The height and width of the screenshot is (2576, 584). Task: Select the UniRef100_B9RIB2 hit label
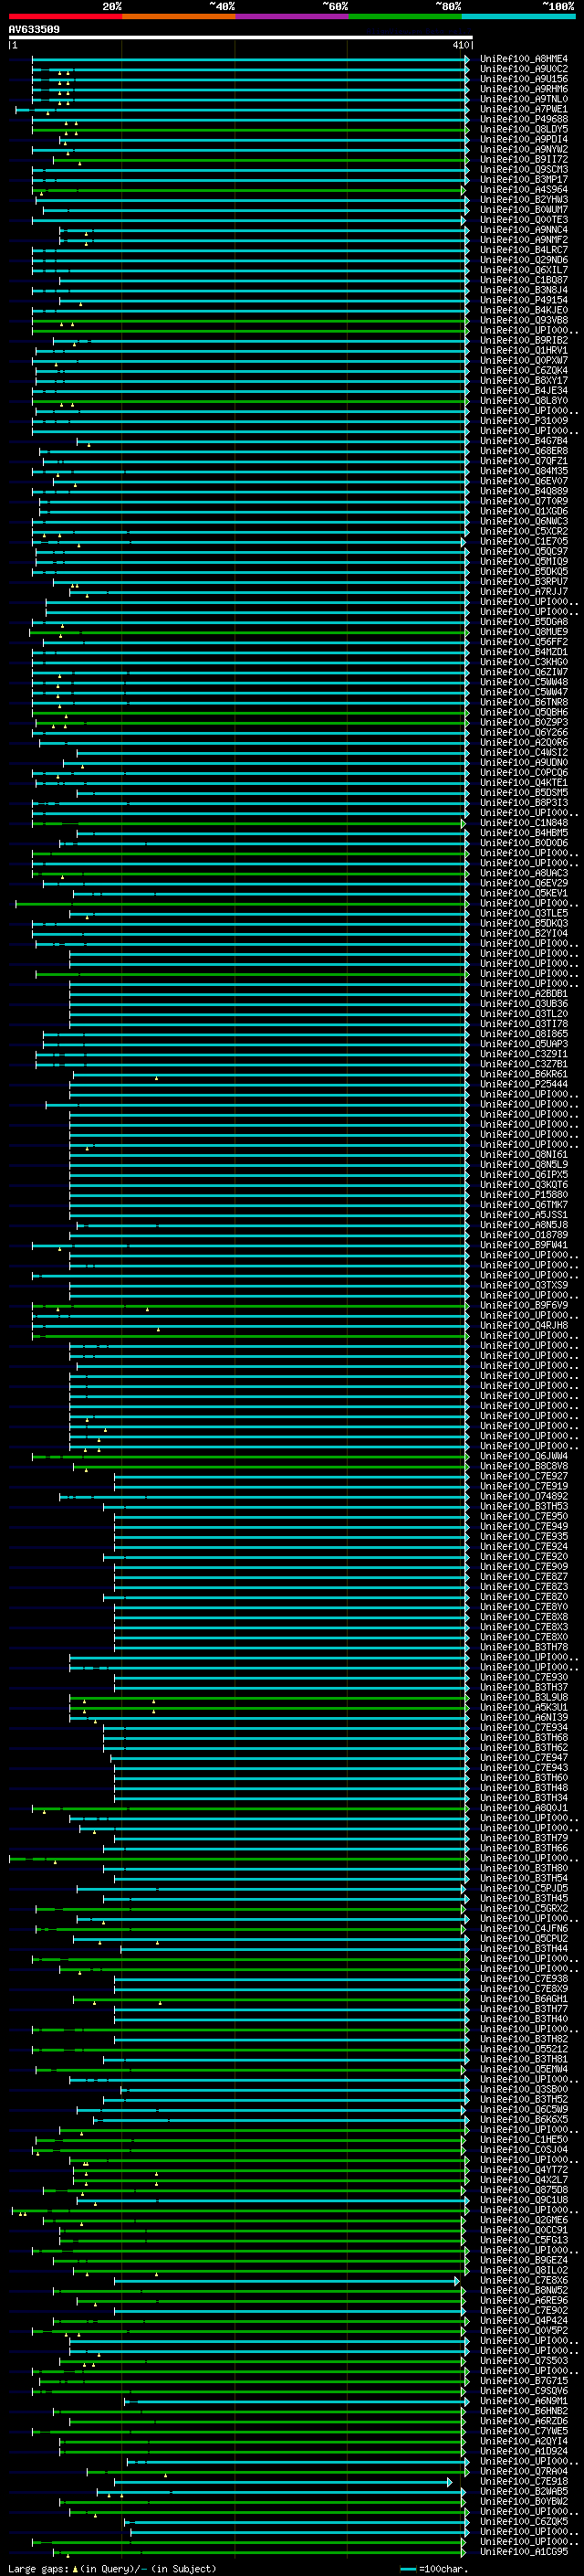pos(523,340)
